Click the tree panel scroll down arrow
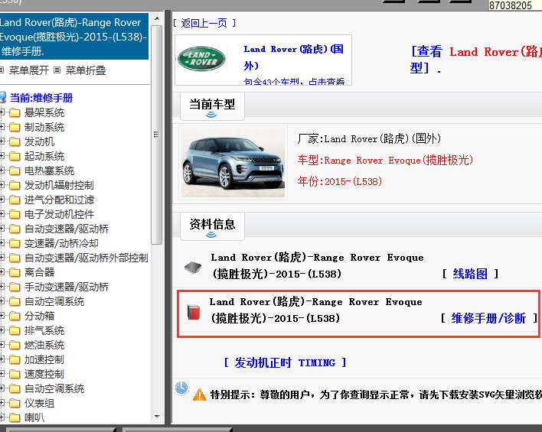Screen dimensions: 542x432 click(157, 417)
